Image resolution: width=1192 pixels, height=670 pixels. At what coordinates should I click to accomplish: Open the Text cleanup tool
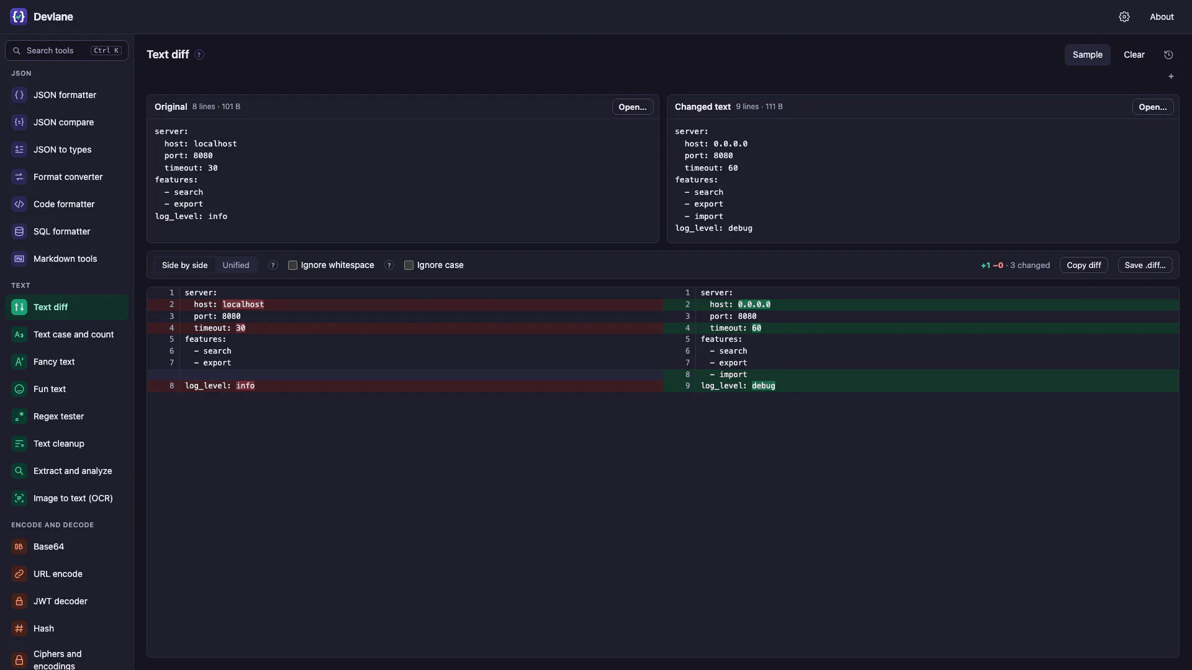tap(67, 444)
